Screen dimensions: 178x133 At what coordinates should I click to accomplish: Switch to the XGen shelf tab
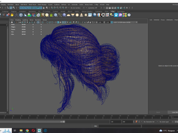pos(106,11)
